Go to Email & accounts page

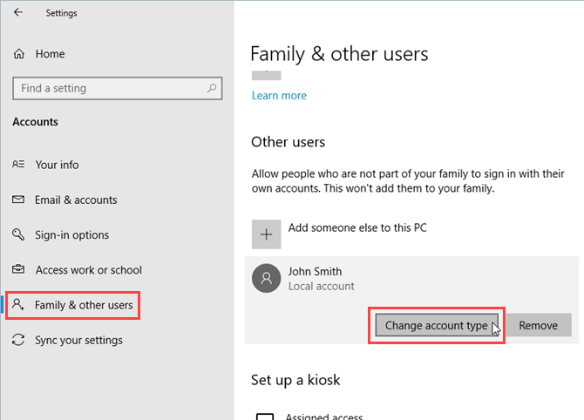(x=76, y=200)
